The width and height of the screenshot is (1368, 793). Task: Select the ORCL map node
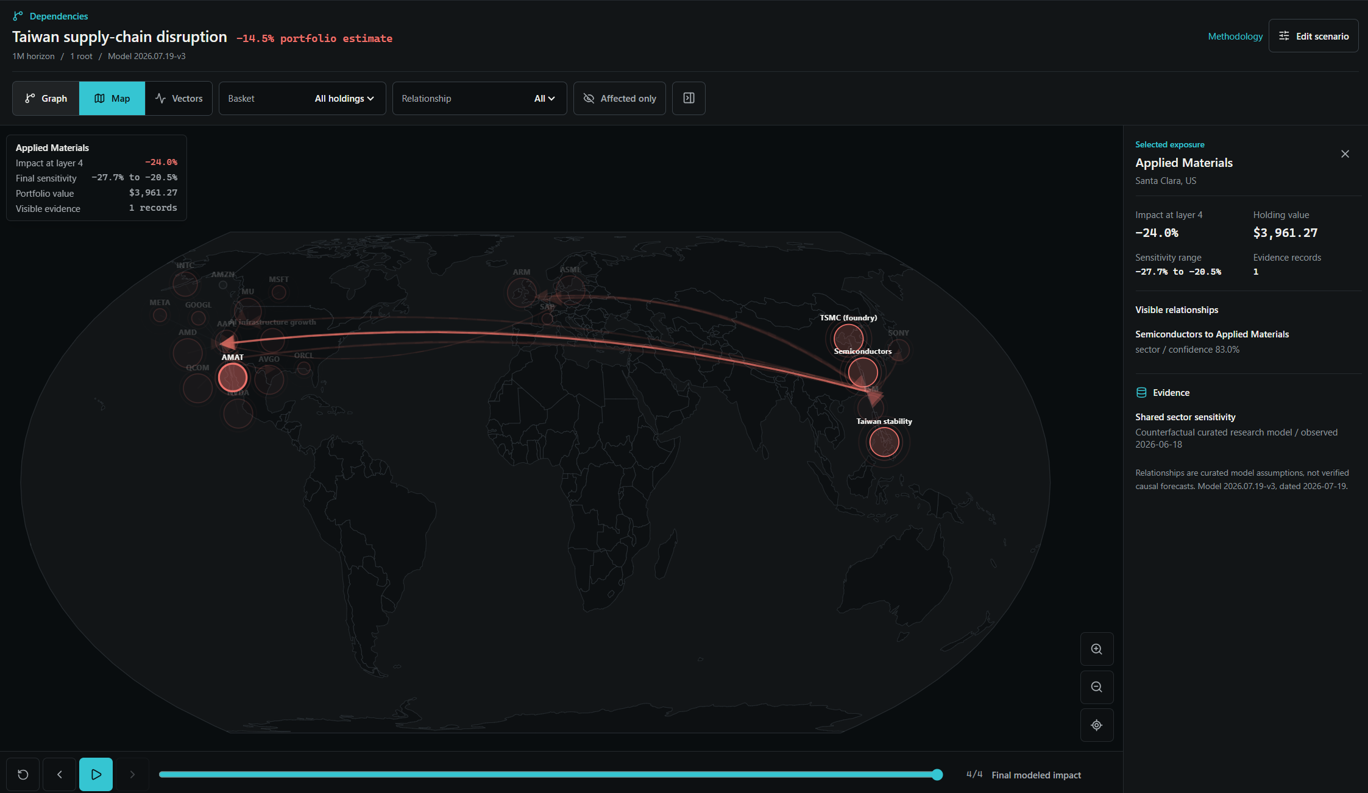(303, 367)
